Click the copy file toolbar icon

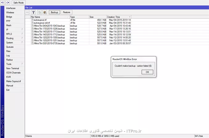point(39,12)
